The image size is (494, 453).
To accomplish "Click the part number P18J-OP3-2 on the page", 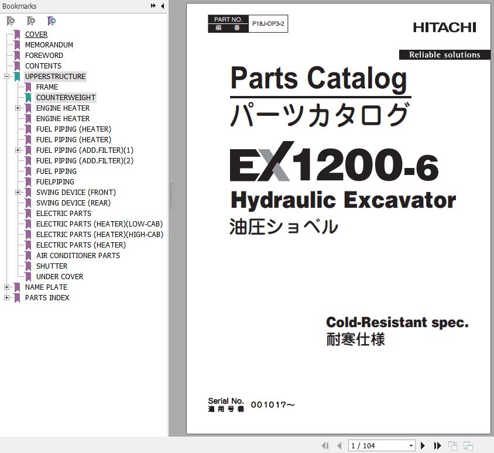I will pyautogui.click(x=268, y=23).
